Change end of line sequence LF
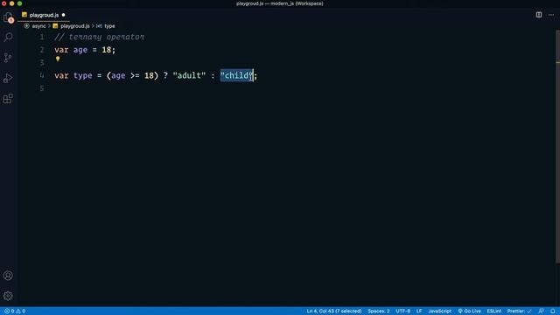 point(419,311)
